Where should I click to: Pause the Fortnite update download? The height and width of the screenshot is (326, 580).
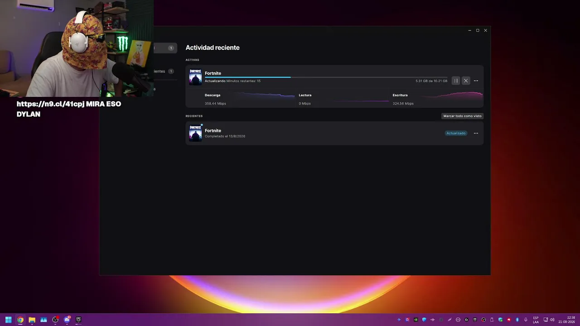pos(456,81)
